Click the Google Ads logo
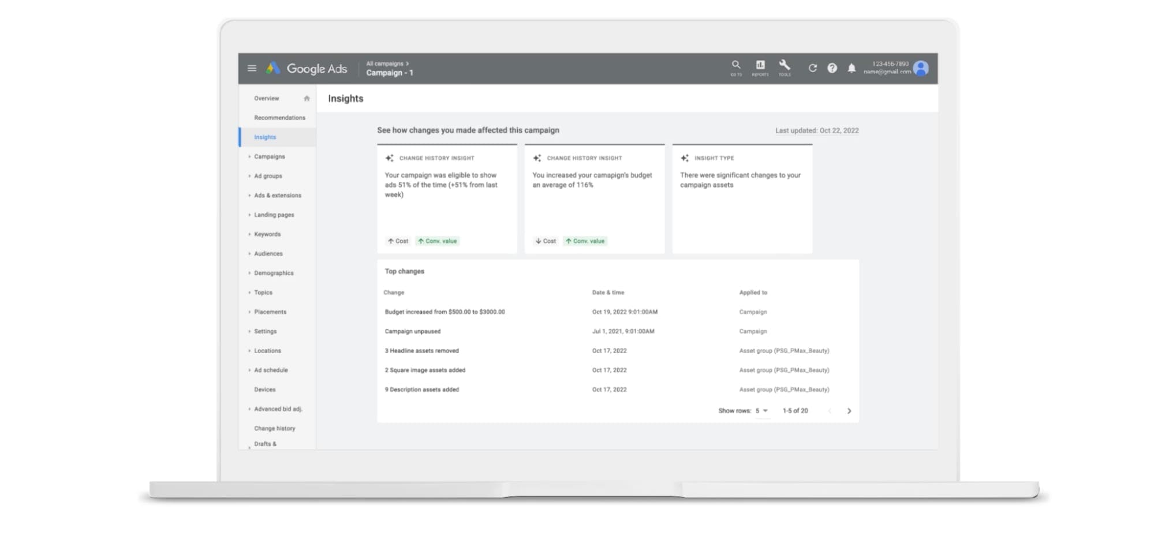This screenshot has width=1154, height=542. [307, 68]
